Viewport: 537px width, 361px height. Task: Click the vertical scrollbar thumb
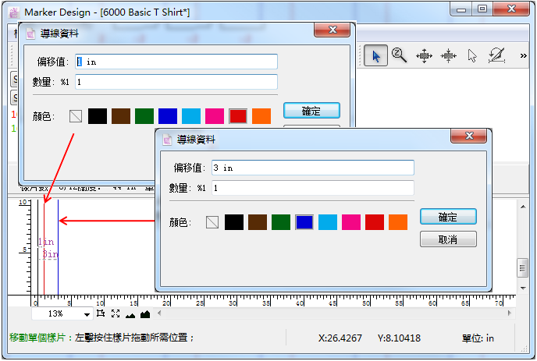tap(522, 268)
